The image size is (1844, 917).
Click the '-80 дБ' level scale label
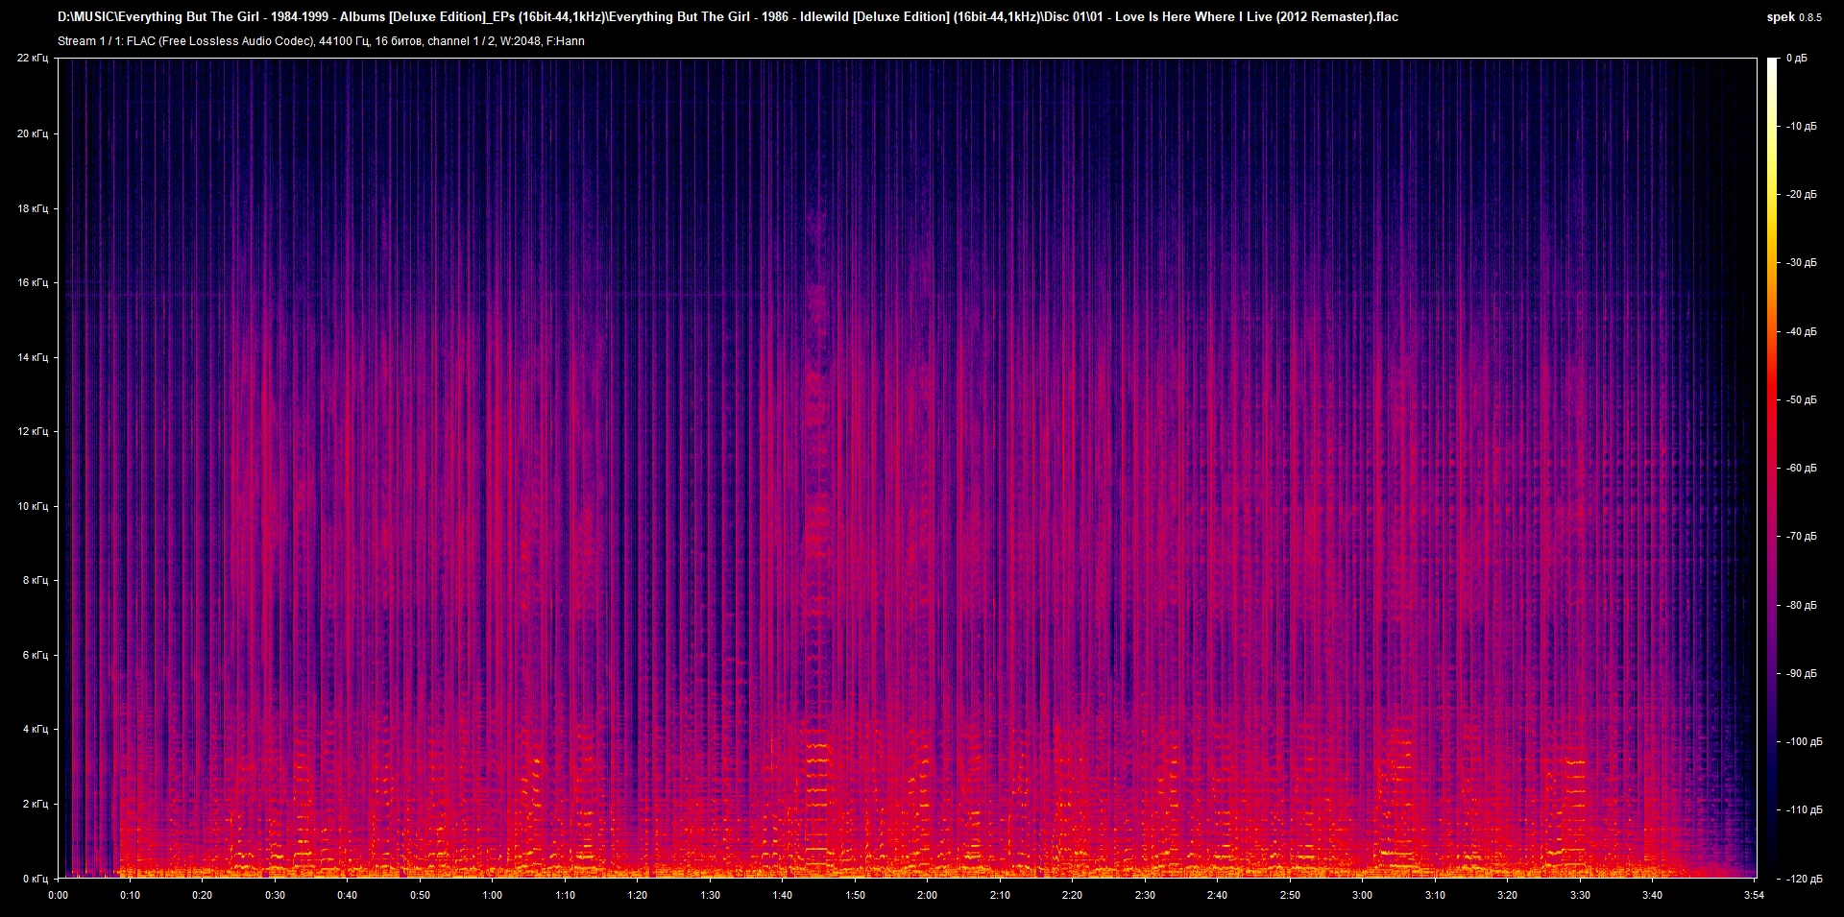pos(1802,606)
